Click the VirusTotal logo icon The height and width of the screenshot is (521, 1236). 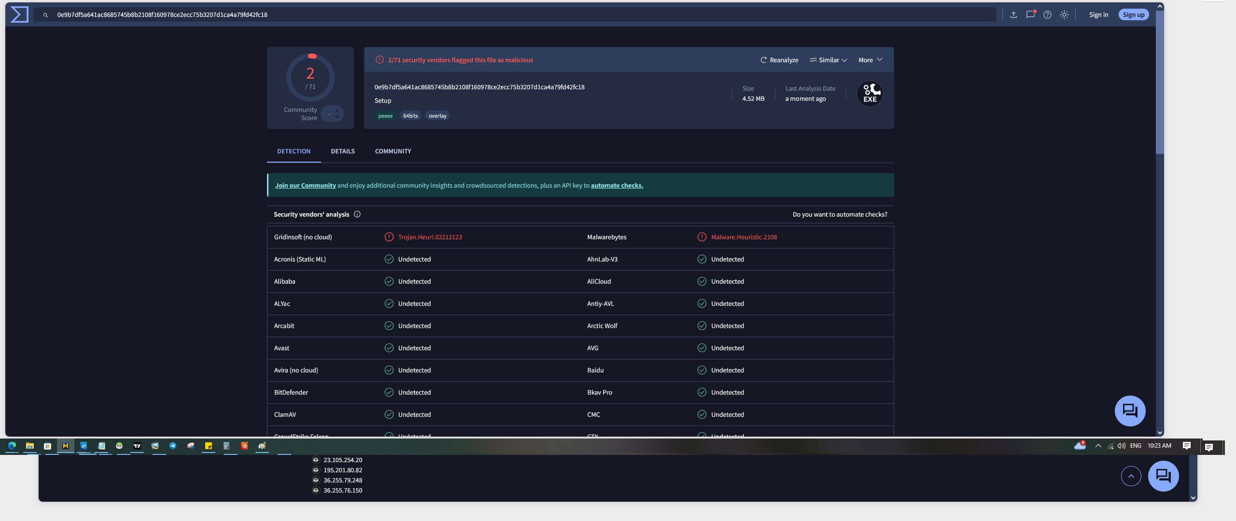click(x=19, y=14)
